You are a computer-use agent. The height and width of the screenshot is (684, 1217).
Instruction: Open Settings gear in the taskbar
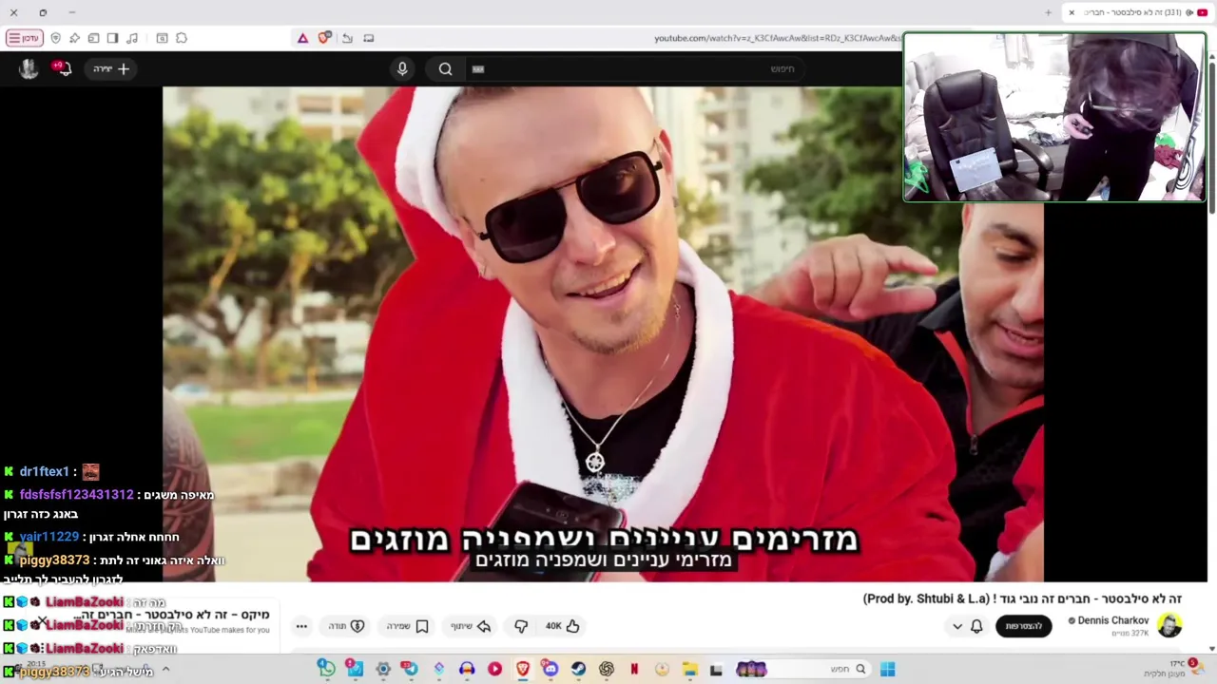(383, 670)
